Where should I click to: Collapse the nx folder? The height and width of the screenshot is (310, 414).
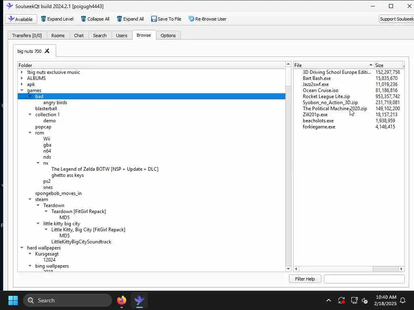(x=38, y=163)
